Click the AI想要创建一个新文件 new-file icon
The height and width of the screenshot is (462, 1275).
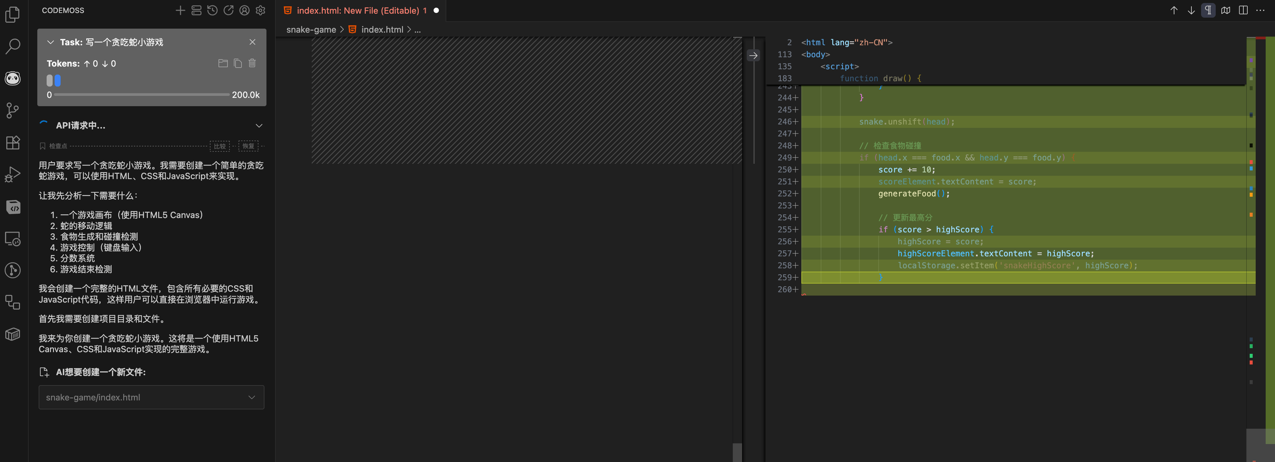click(44, 372)
